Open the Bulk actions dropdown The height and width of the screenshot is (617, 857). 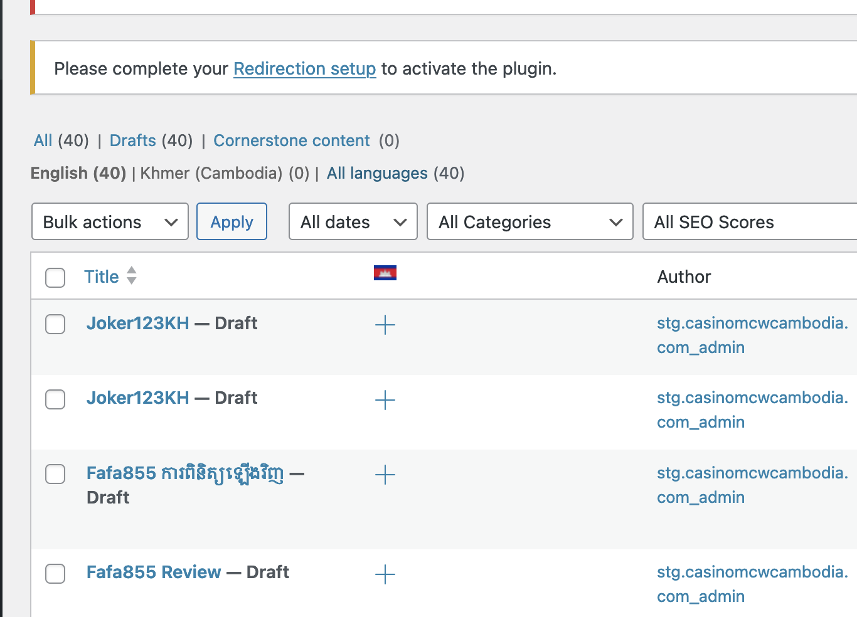[x=110, y=221]
